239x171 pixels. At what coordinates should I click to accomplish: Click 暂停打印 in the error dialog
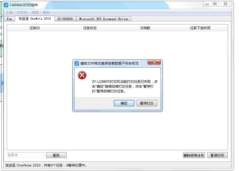147,103
